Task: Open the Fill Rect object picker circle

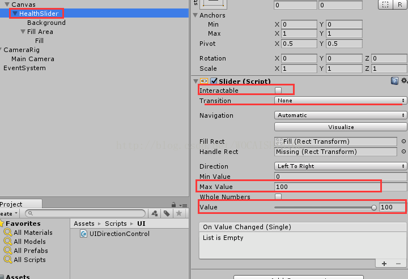Action: pyautogui.click(x=403, y=141)
